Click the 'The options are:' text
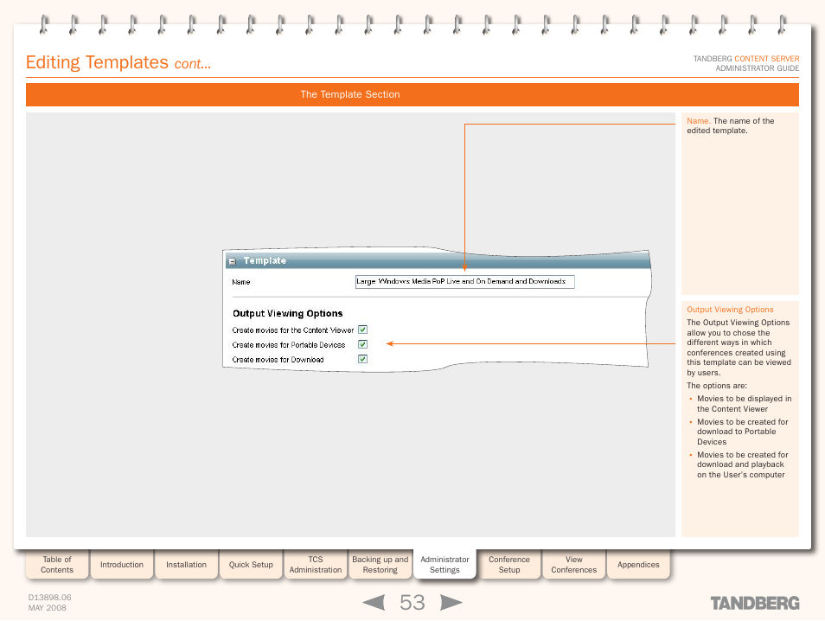Image resolution: width=825 pixels, height=621 pixels. click(x=717, y=385)
